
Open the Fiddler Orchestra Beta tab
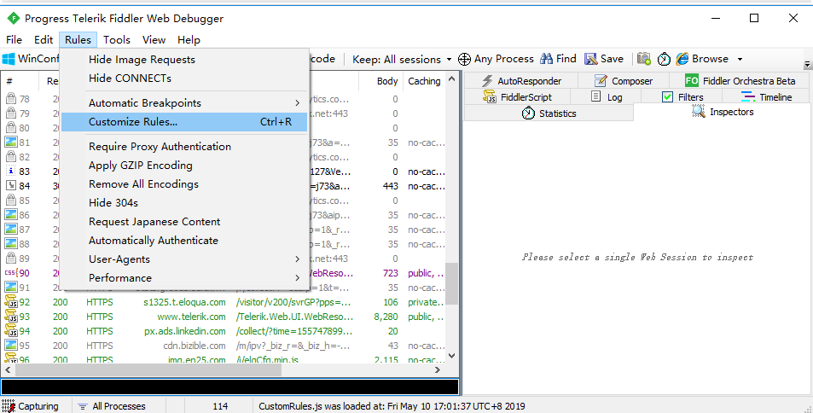coord(740,81)
